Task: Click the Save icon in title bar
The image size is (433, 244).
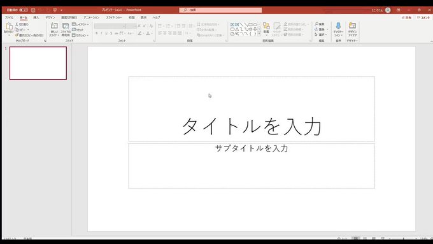Action: click(x=33, y=10)
